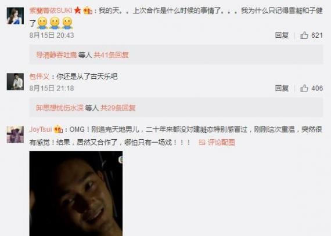Click the red star badge beside SUKI
This screenshot has width=331, height=236.
tap(78, 10)
